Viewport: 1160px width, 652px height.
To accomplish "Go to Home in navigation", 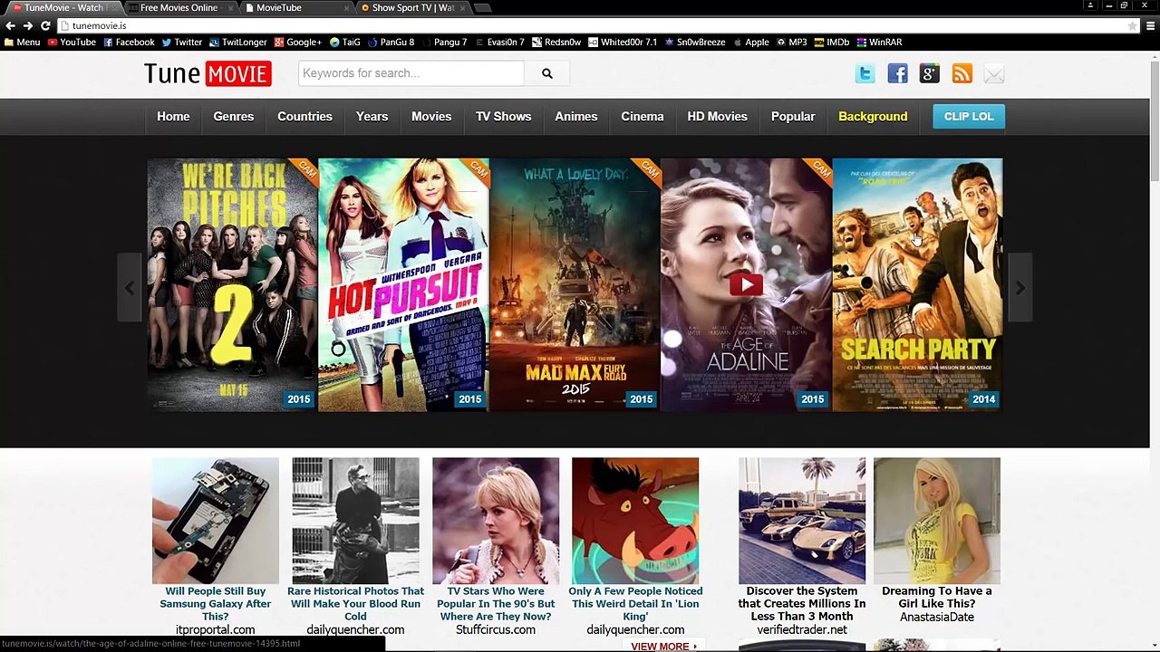I will click(173, 117).
